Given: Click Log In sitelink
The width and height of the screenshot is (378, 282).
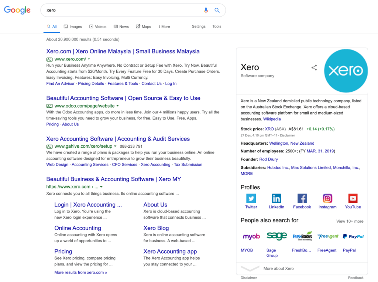Looking at the screenshot, I should 171,84.
